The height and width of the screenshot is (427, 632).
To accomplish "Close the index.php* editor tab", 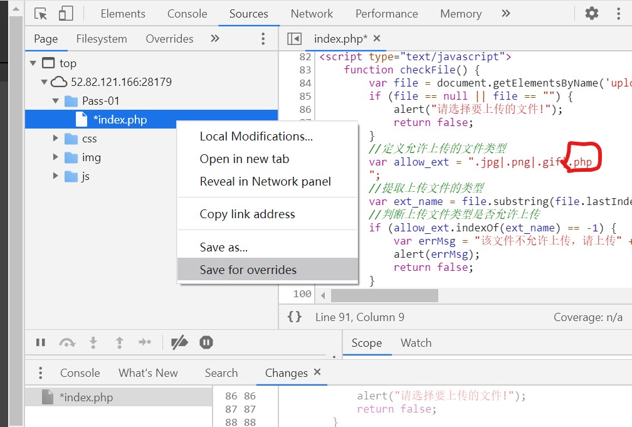I will click(377, 38).
